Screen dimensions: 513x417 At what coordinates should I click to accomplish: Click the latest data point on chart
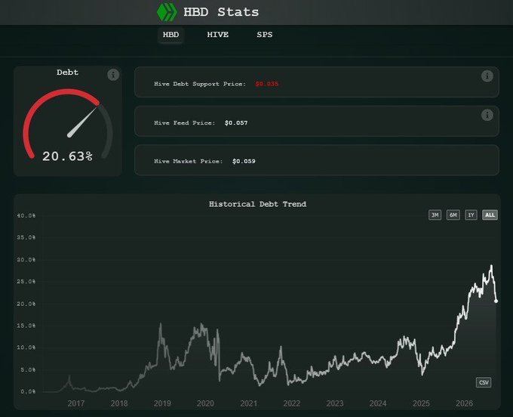point(496,301)
